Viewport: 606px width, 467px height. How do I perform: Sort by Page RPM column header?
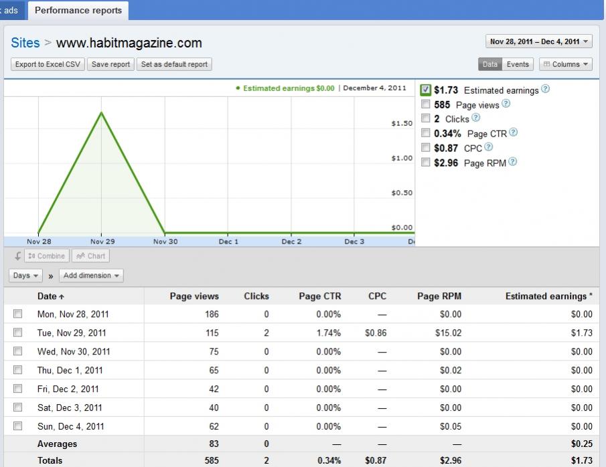pyautogui.click(x=439, y=296)
